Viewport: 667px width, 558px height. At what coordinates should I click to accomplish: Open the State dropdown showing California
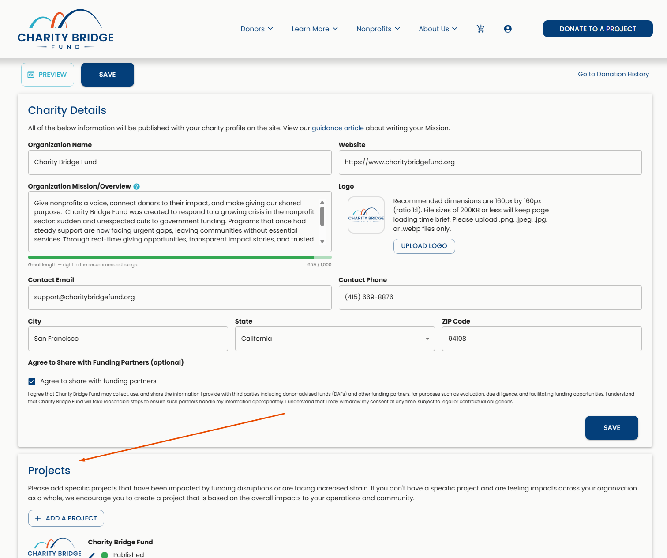pyautogui.click(x=335, y=339)
